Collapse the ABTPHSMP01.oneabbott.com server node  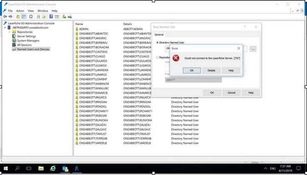(5, 28)
